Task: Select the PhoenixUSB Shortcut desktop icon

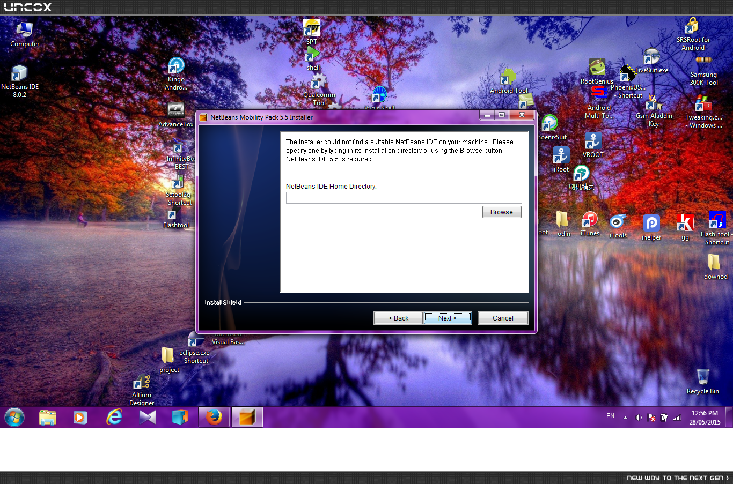Action: [x=627, y=83]
